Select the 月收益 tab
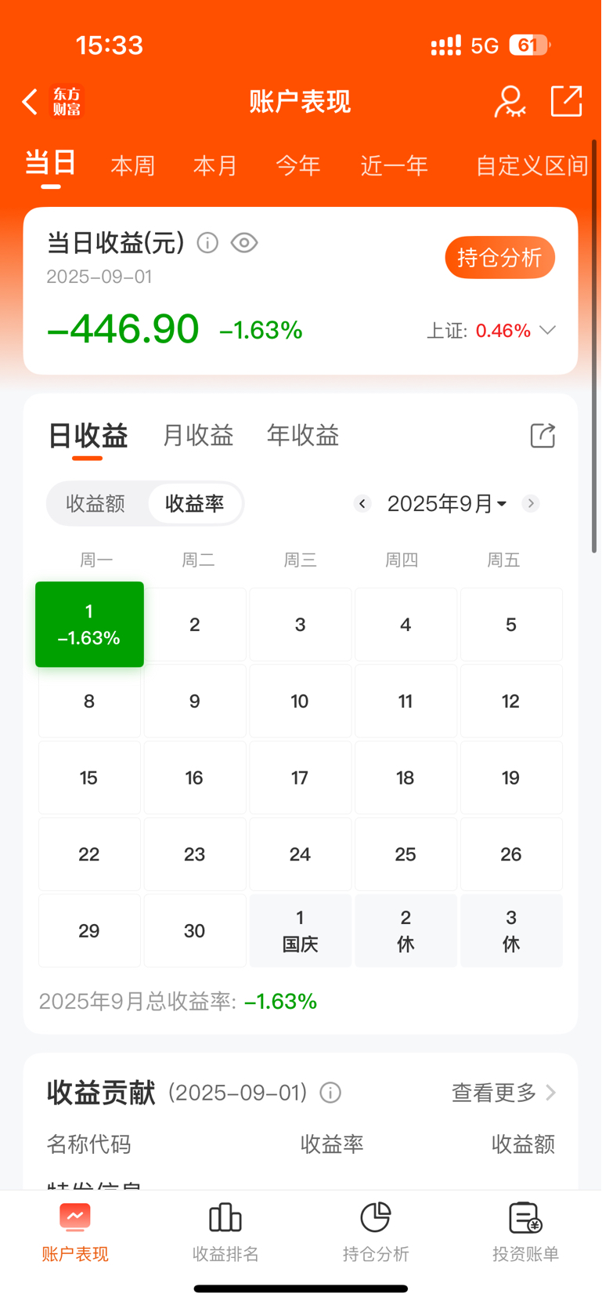This screenshot has height=1305, width=602. [x=198, y=435]
